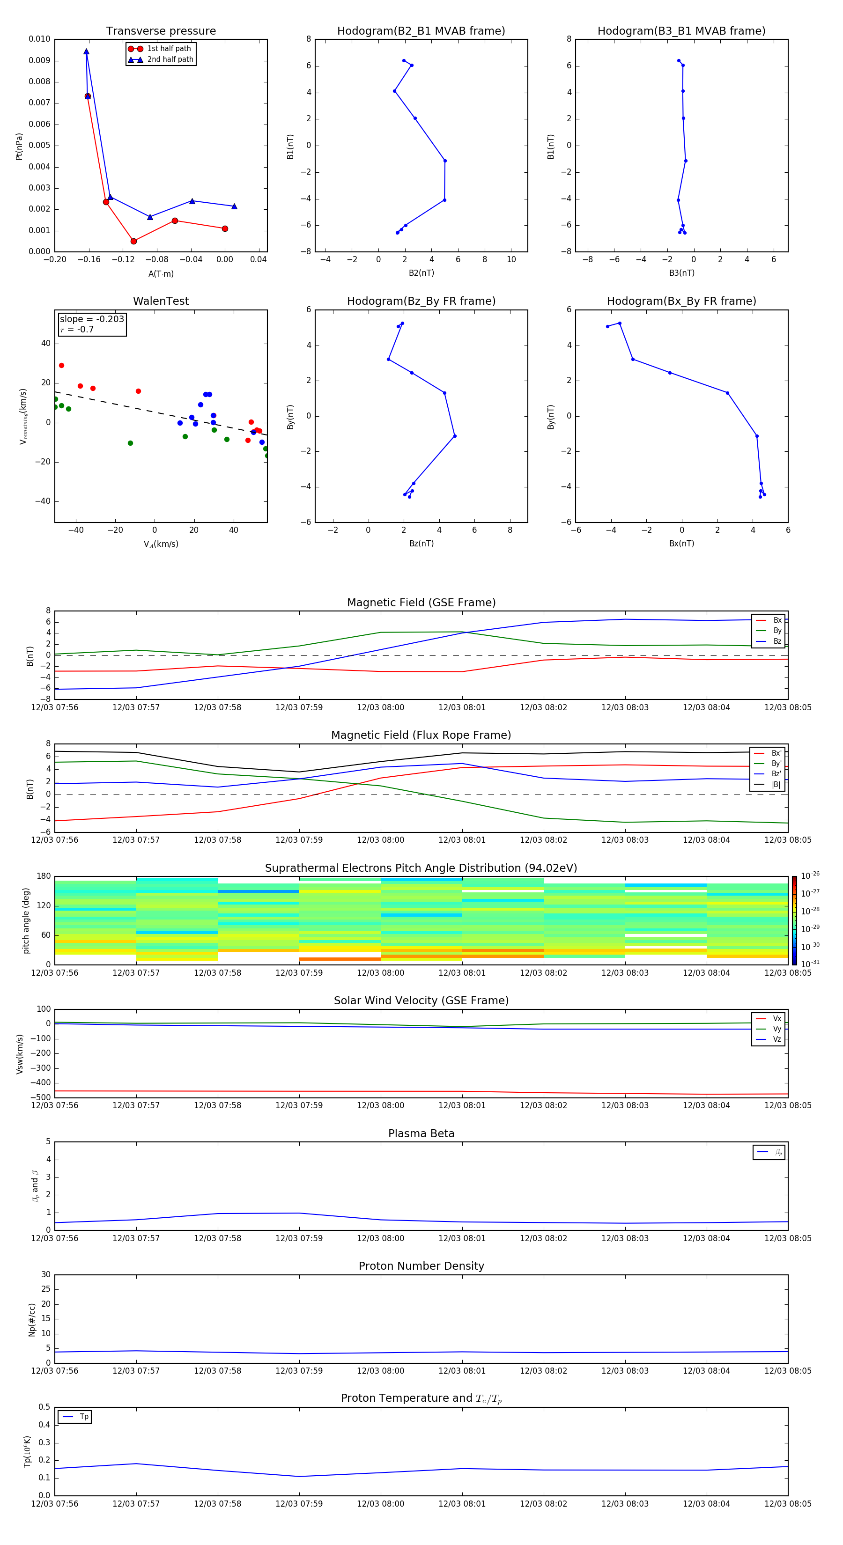Screen dimensions: 843x1545
Task: Click the 'Proton Temperature and Te/Tp' title
Action: (421, 1398)
